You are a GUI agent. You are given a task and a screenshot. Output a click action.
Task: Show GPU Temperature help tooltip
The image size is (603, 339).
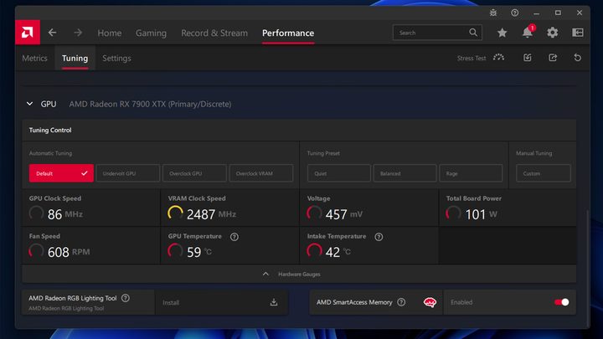click(234, 237)
